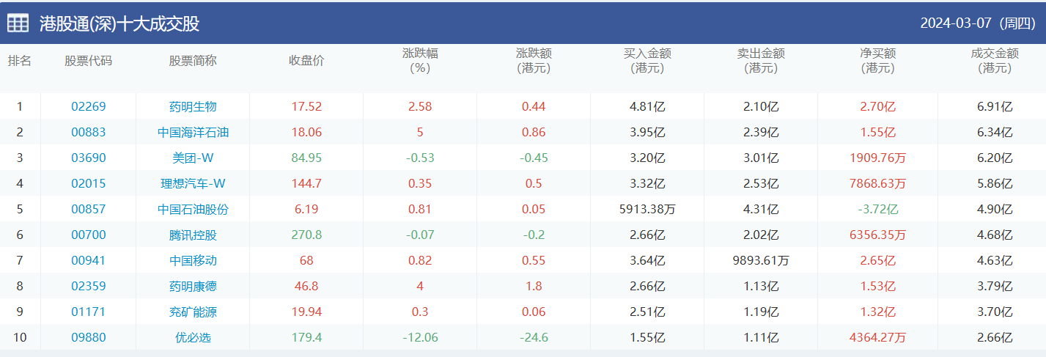Click stock code 02015
The height and width of the screenshot is (357, 1046).
pyautogui.click(x=89, y=183)
